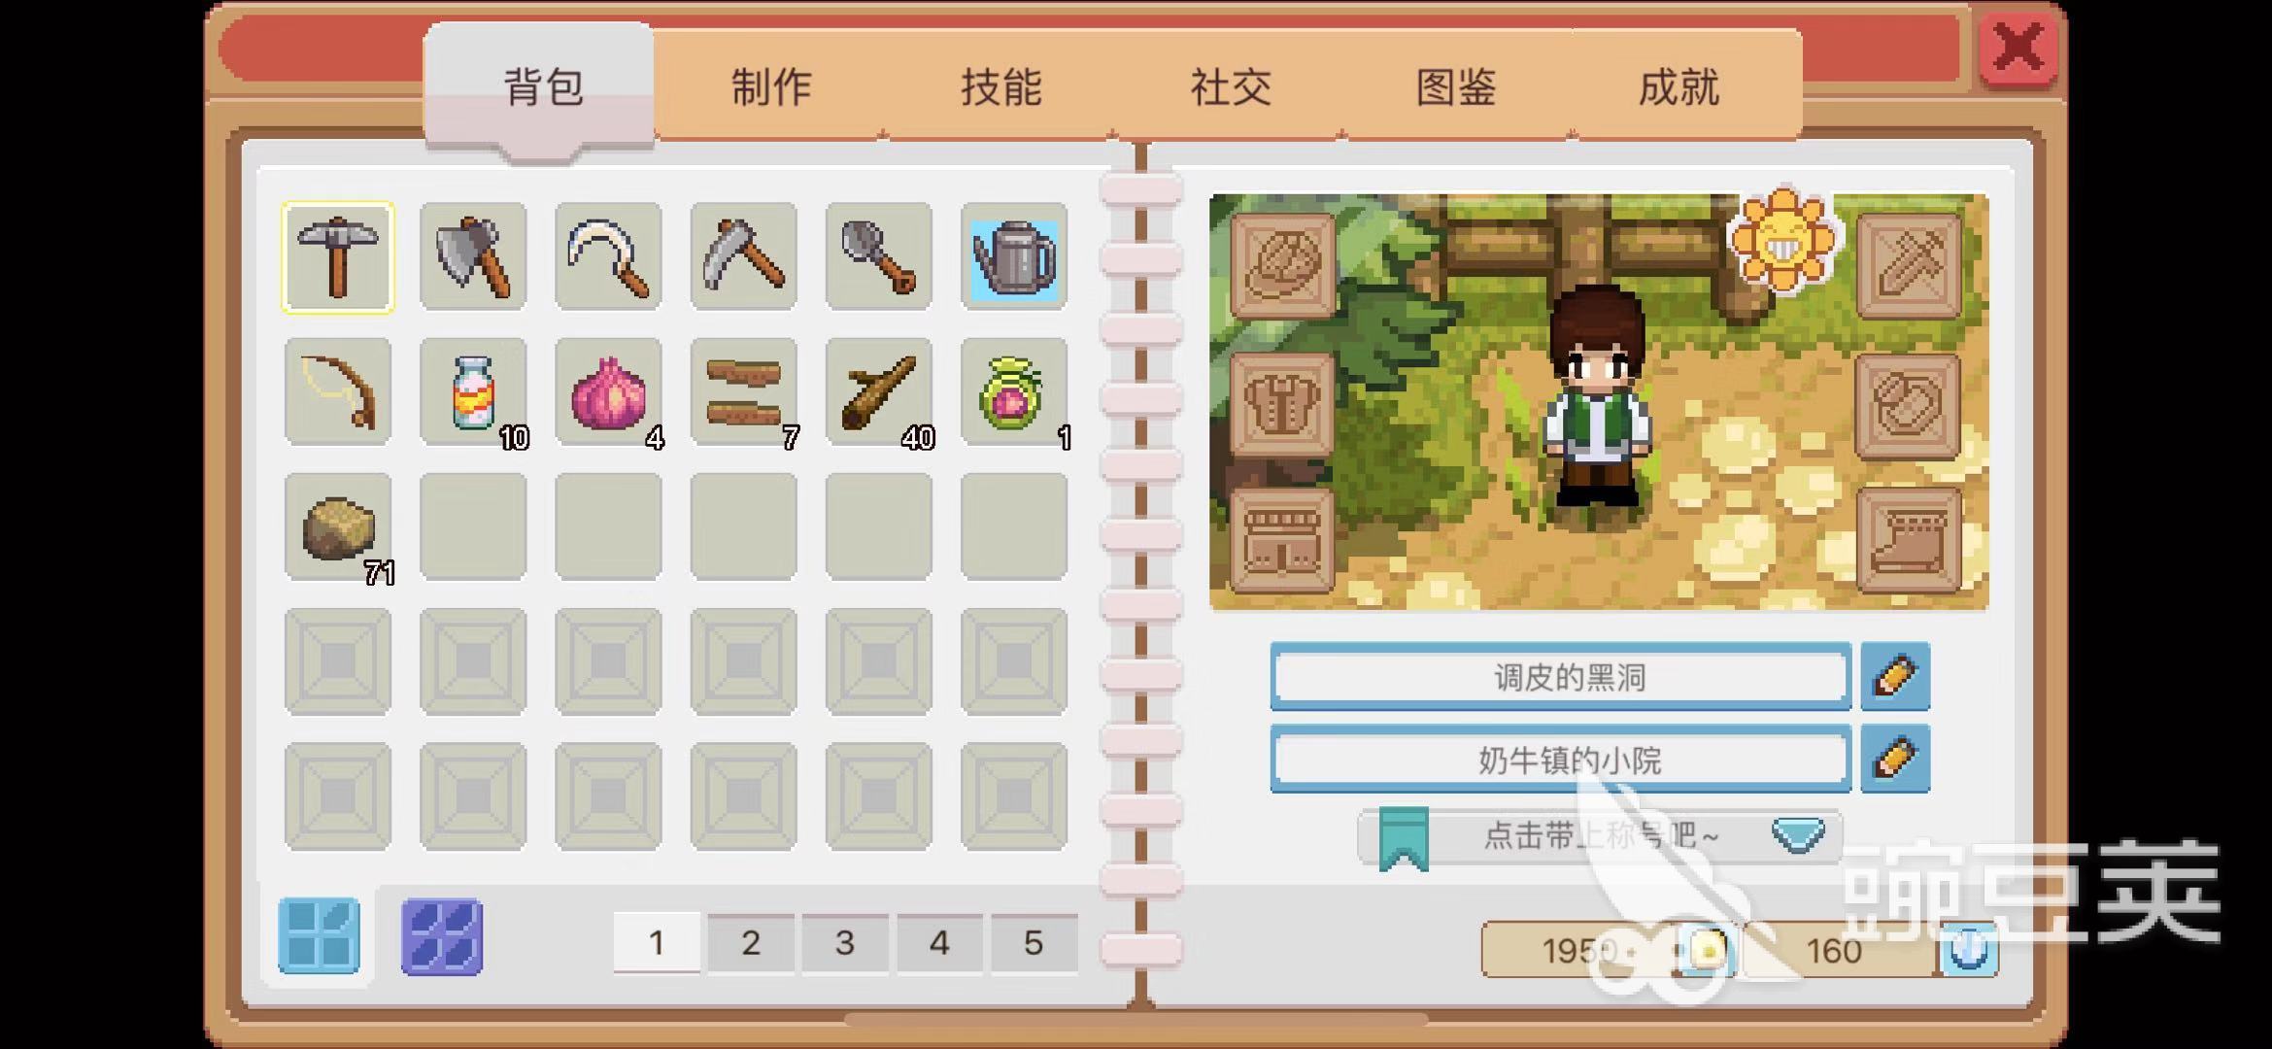This screenshot has width=2272, height=1049.
Task: Select the pickaxe tool in backpack
Action: click(x=338, y=257)
